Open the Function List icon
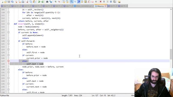173x97 pixels. [x=89, y=2]
